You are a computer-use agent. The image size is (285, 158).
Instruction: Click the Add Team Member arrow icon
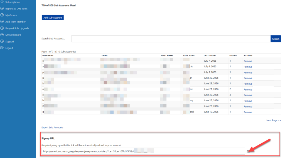click(2, 21)
